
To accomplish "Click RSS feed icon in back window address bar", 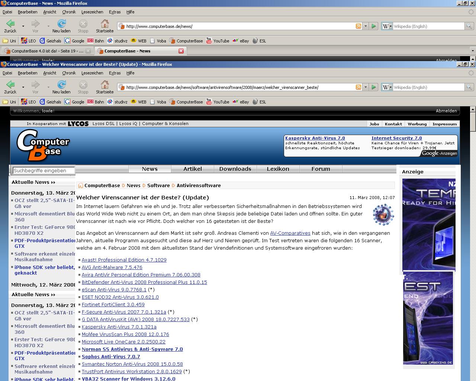I will [358, 26].
